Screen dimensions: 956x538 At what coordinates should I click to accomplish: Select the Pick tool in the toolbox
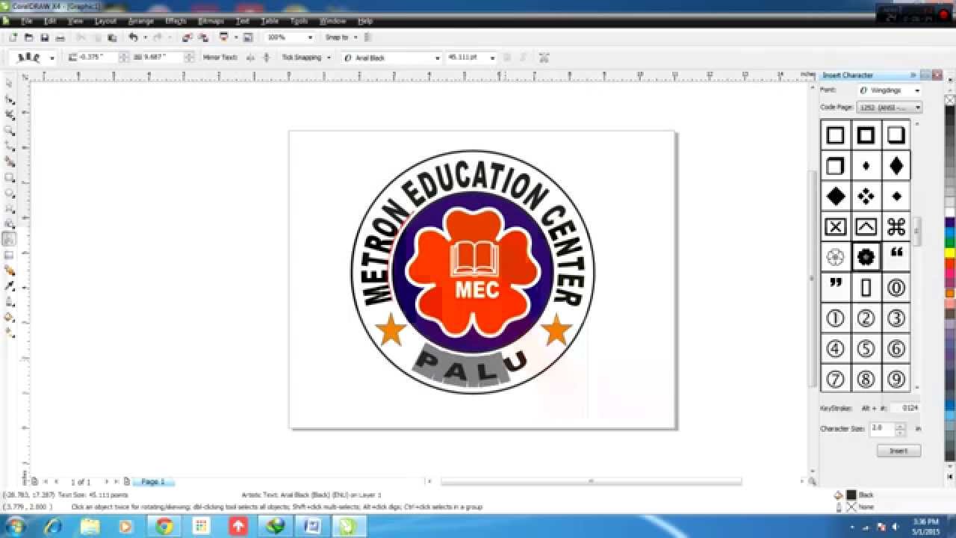pos(9,83)
